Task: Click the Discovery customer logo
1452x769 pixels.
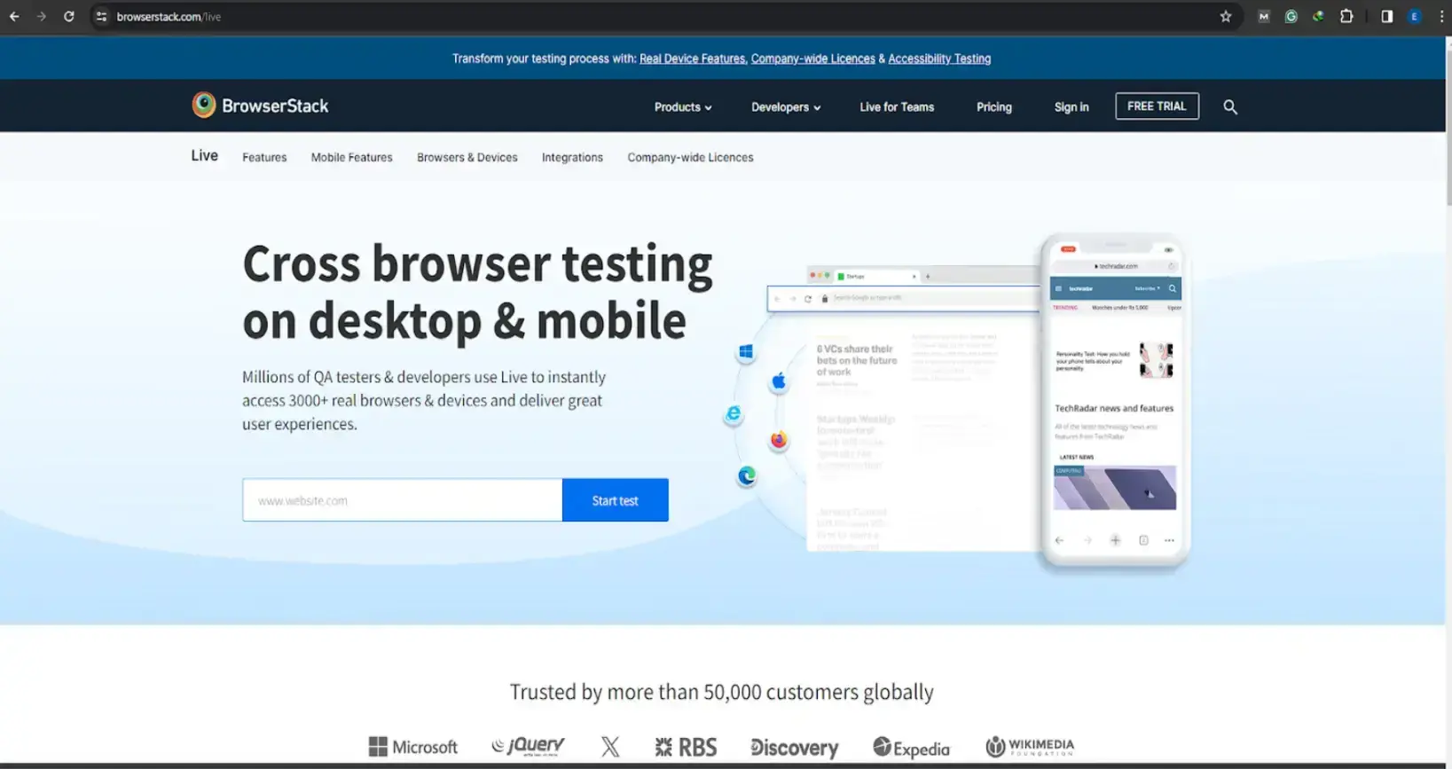Action: (x=794, y=748)
